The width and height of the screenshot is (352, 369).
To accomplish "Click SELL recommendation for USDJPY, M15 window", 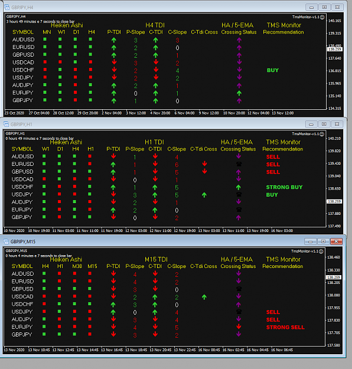I will [x=273, y=312].
